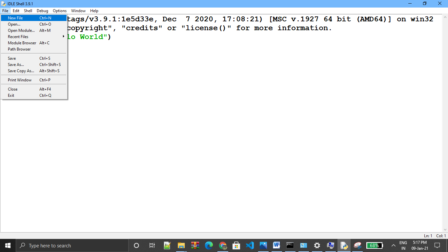Open Task View on the taskbar
448x252 pixels.
[152, 245]
